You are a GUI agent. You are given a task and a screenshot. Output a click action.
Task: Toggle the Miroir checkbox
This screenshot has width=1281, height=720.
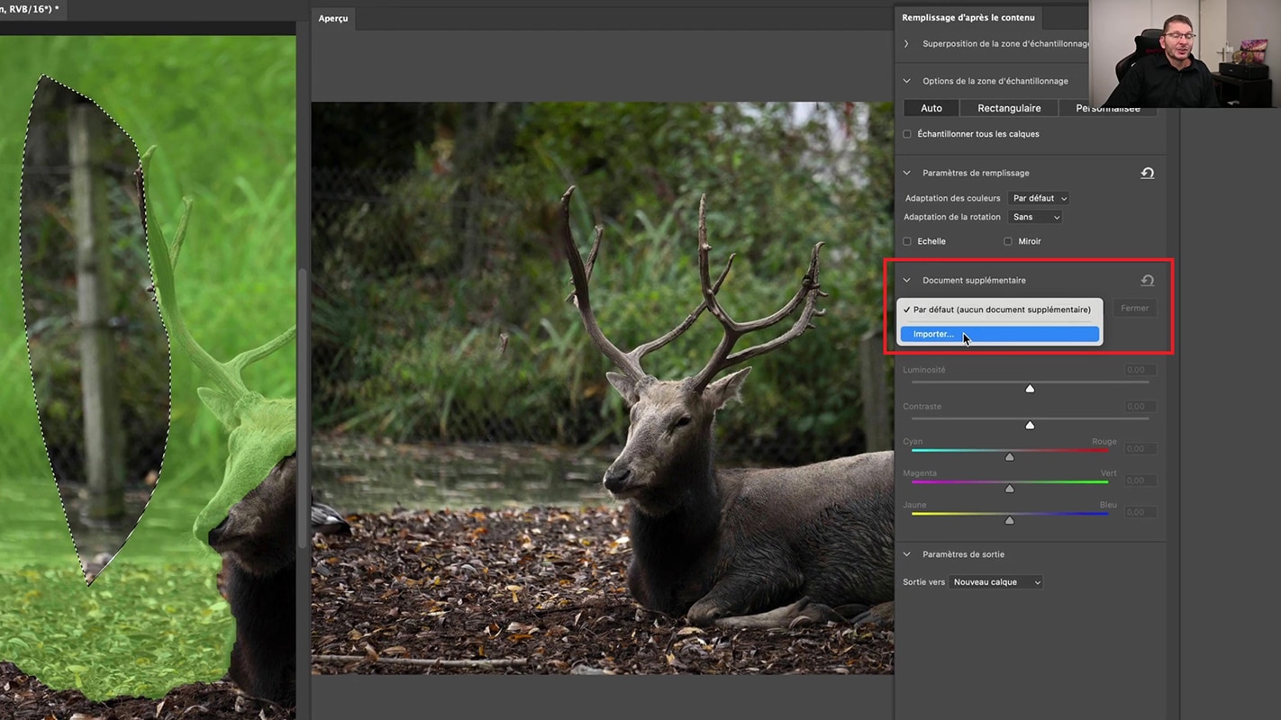[x=1008, y=241]
